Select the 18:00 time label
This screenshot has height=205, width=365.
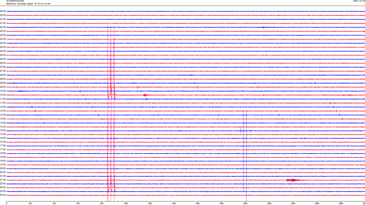(x=3, y=153)
